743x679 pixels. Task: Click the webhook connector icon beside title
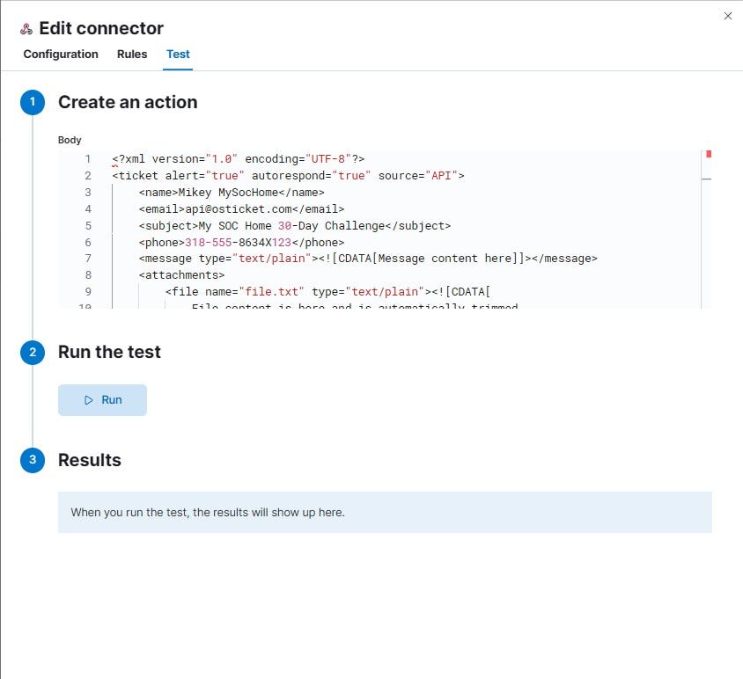(x=26, y=29)
